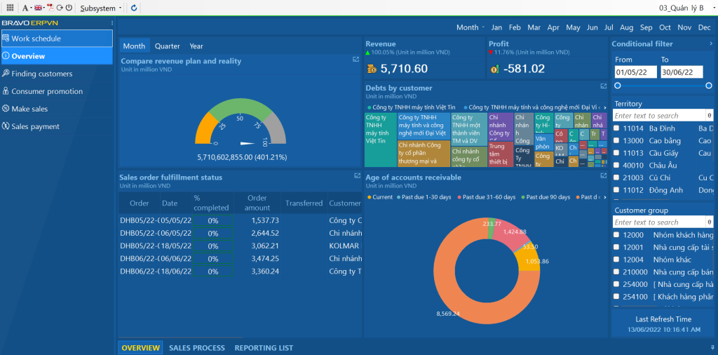Tick the Cầu Giấy territory checkbox

pyautogui.click(x=616, y=153)
